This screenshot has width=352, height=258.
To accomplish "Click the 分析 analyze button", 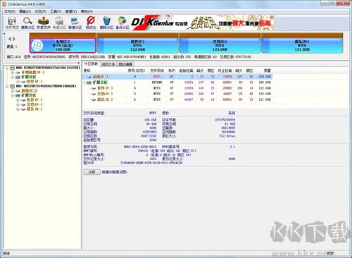I will click(x=92, y=172).
